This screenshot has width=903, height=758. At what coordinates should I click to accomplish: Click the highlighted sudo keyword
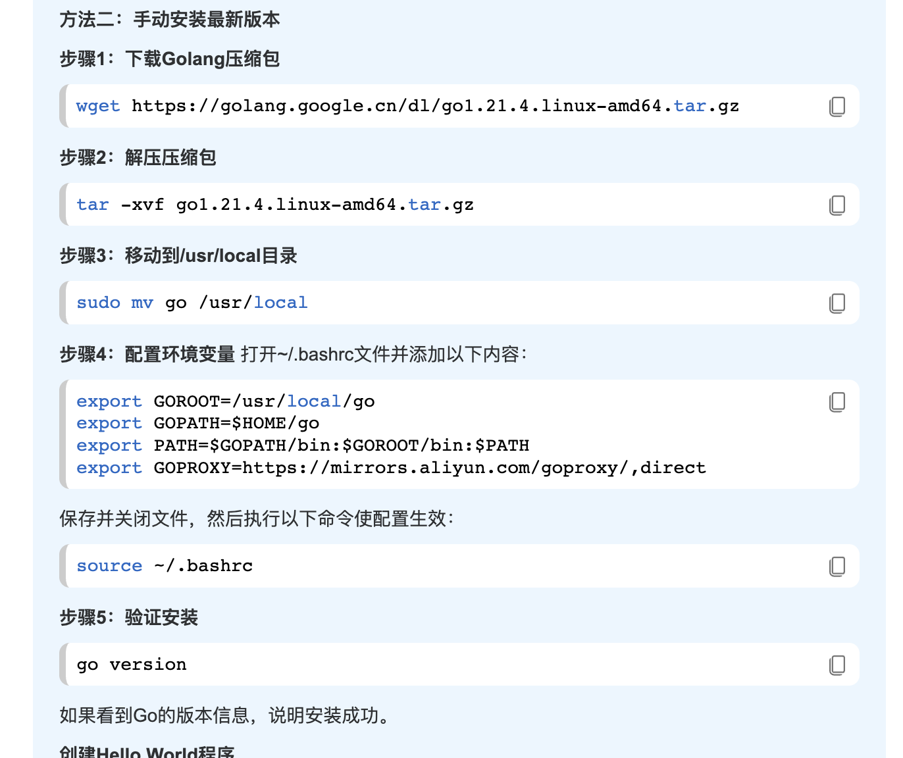coord(97,303)
